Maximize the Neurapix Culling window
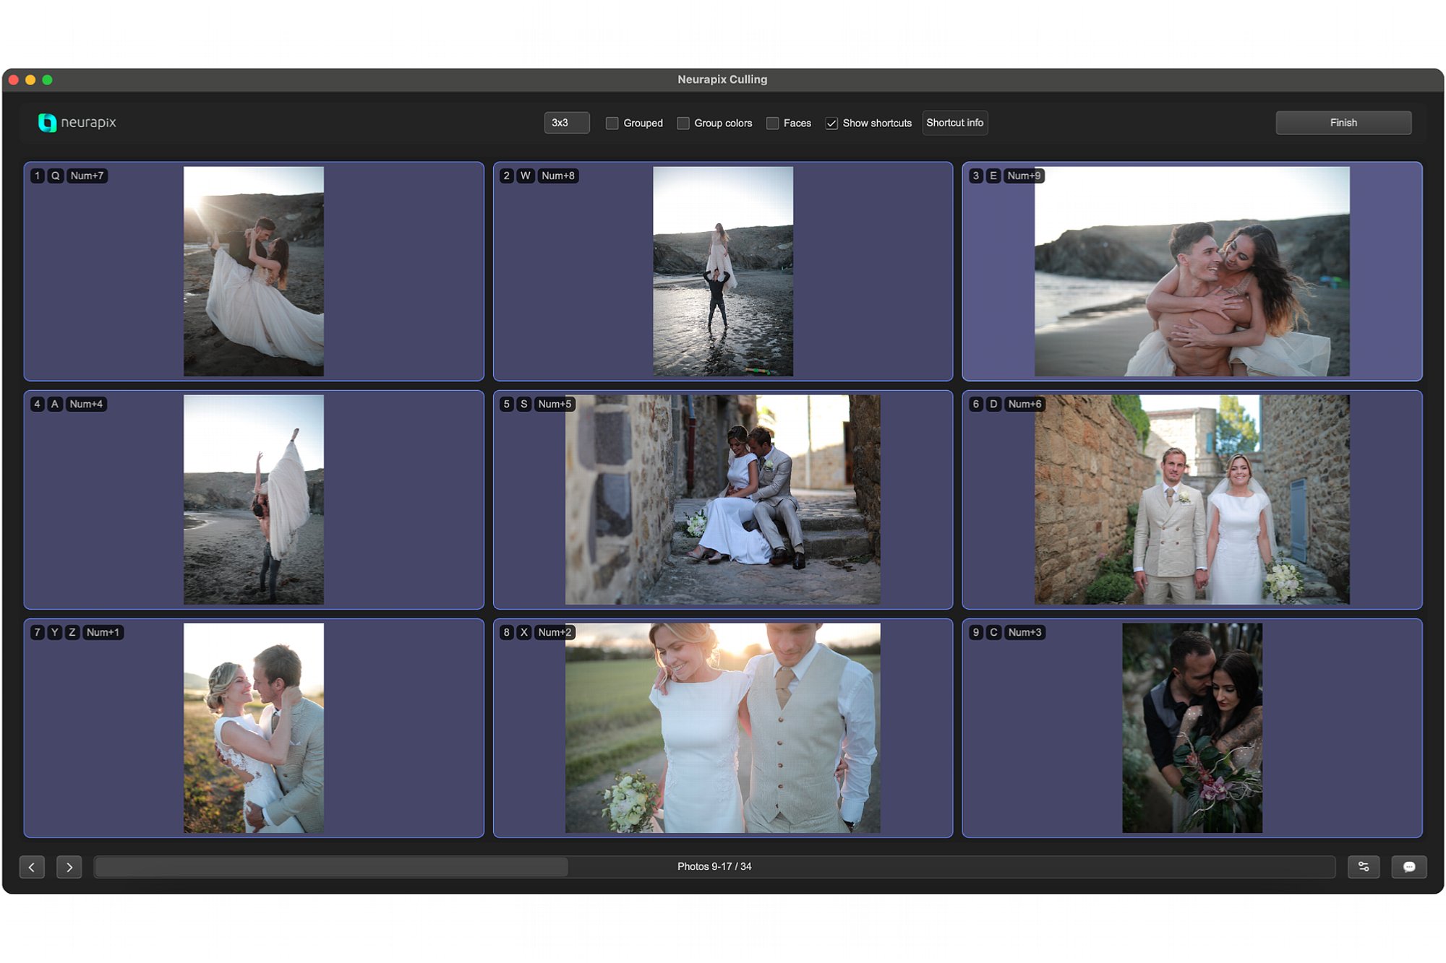1446x963 pixels. tap(47, 80)
